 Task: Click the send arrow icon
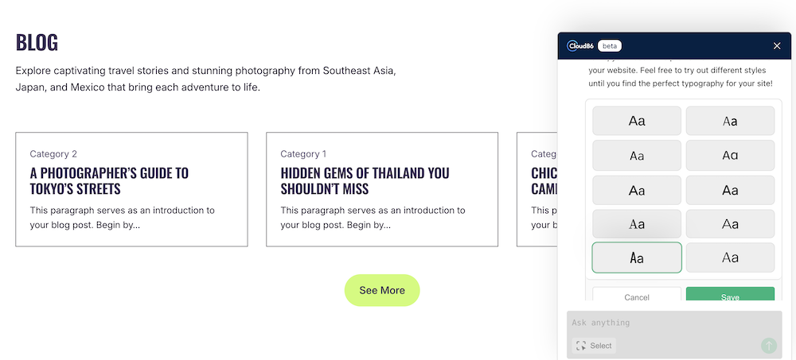click(x=768, y=345)
